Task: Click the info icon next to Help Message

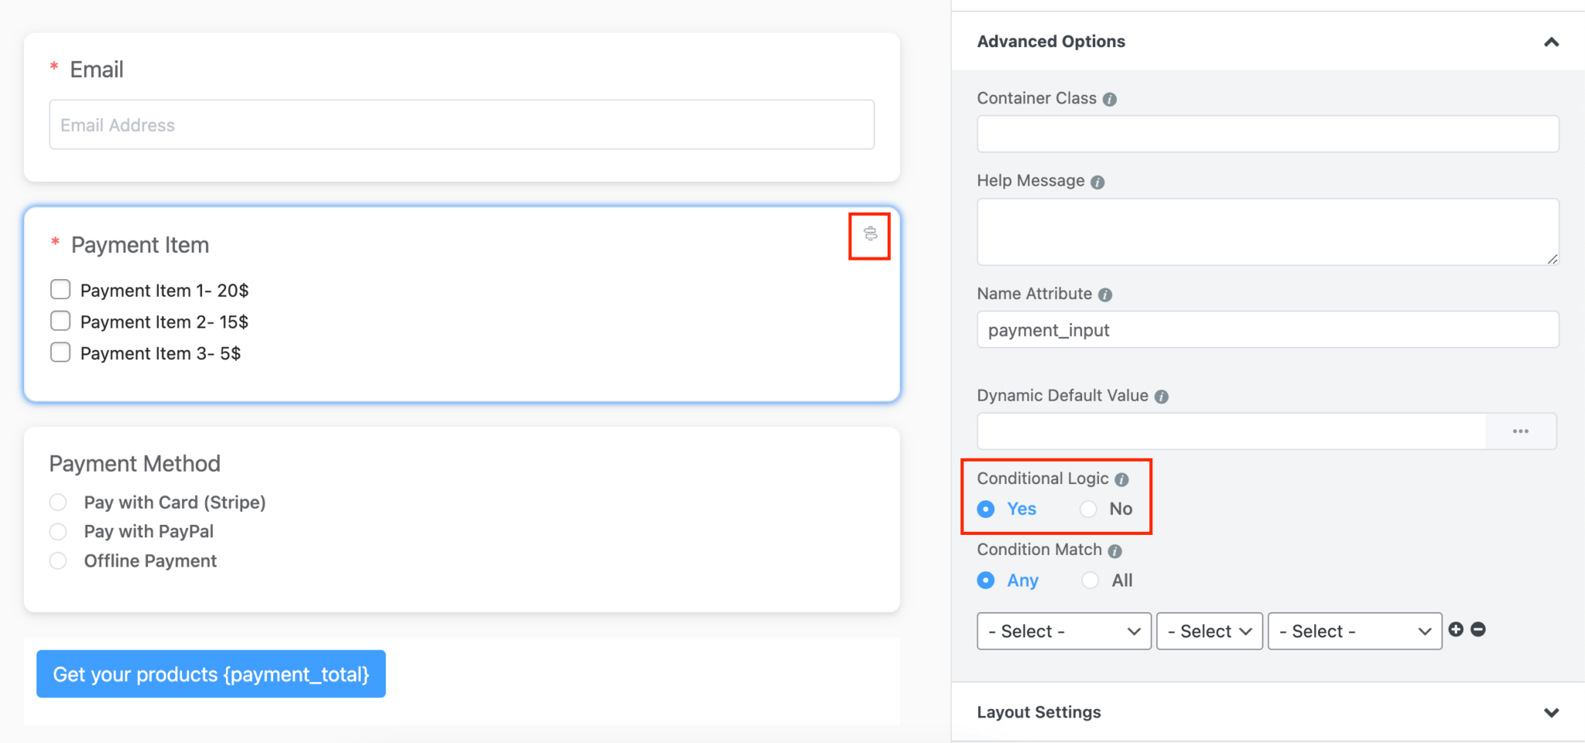Action: point(1099,182)
